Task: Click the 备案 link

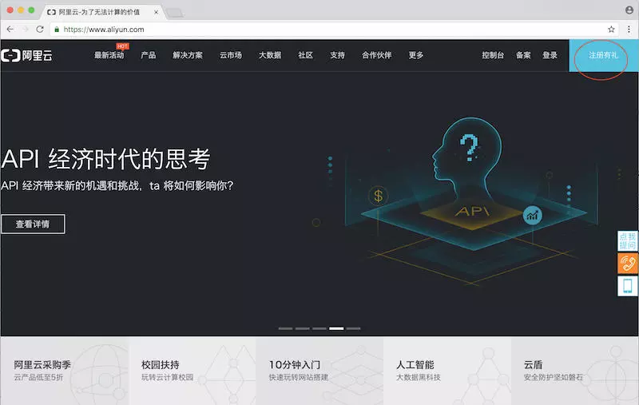Action: coord(523,55)
